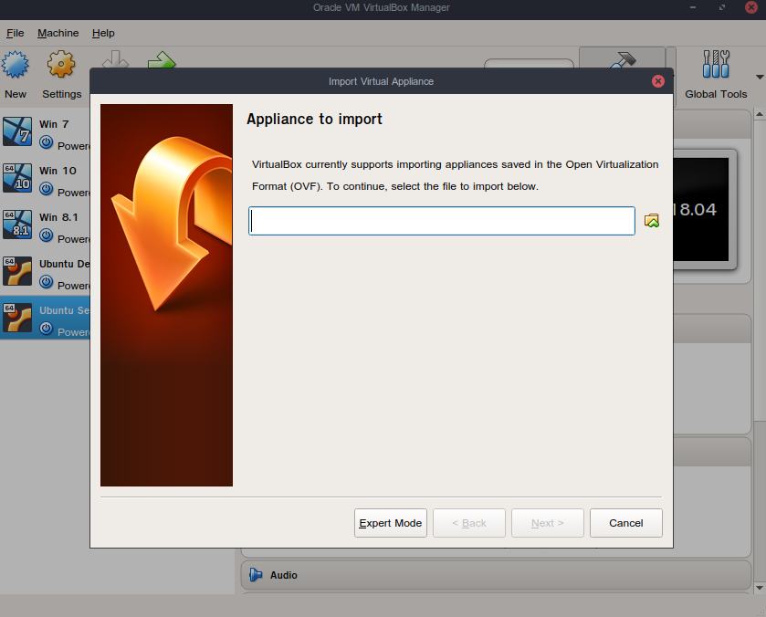Click the Next button in the wizard

point(548,523)
